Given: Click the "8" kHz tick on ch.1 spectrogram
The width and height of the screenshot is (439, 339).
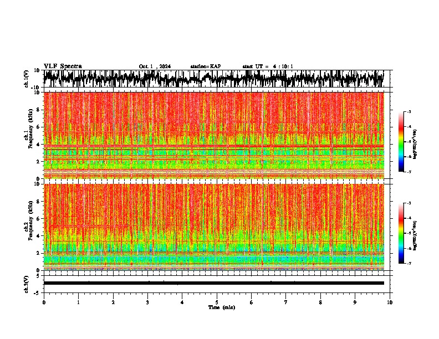Looking at the screenshot, I should pos(38,110).
